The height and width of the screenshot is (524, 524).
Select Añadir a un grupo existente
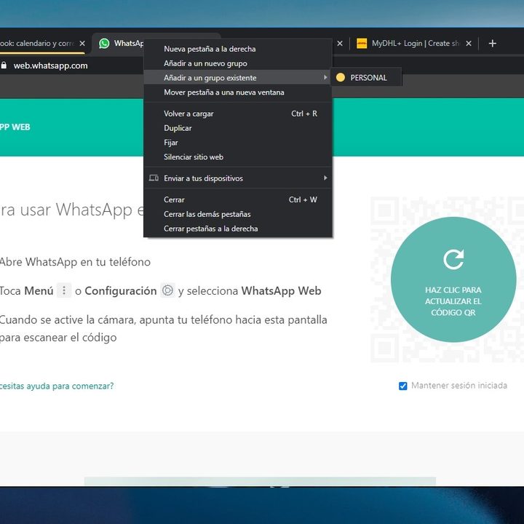(x=237, y=78)
